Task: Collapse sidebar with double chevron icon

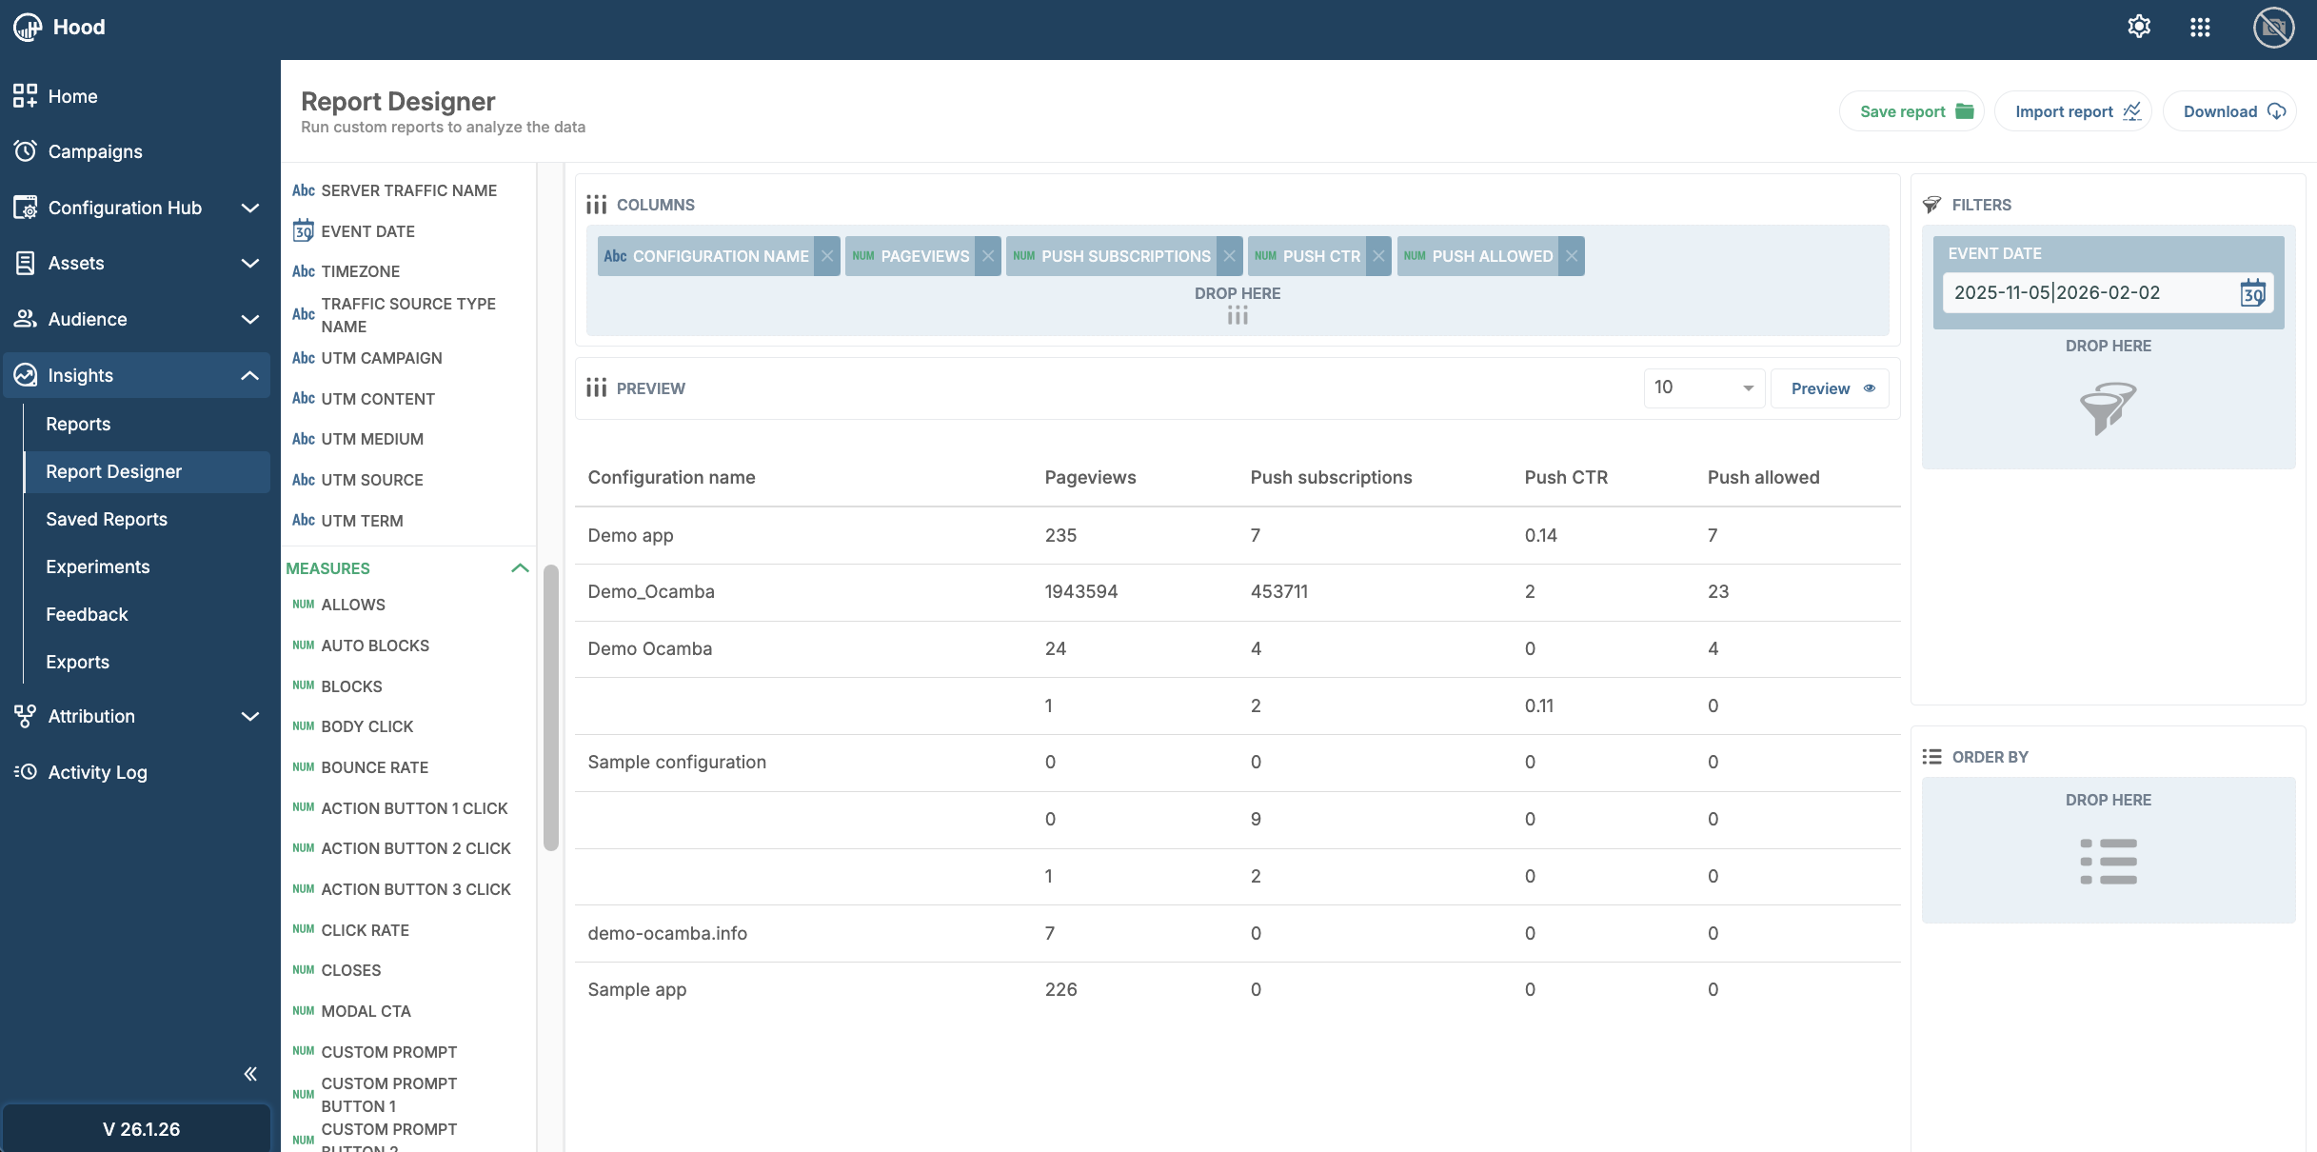Action: point(250,1074)
